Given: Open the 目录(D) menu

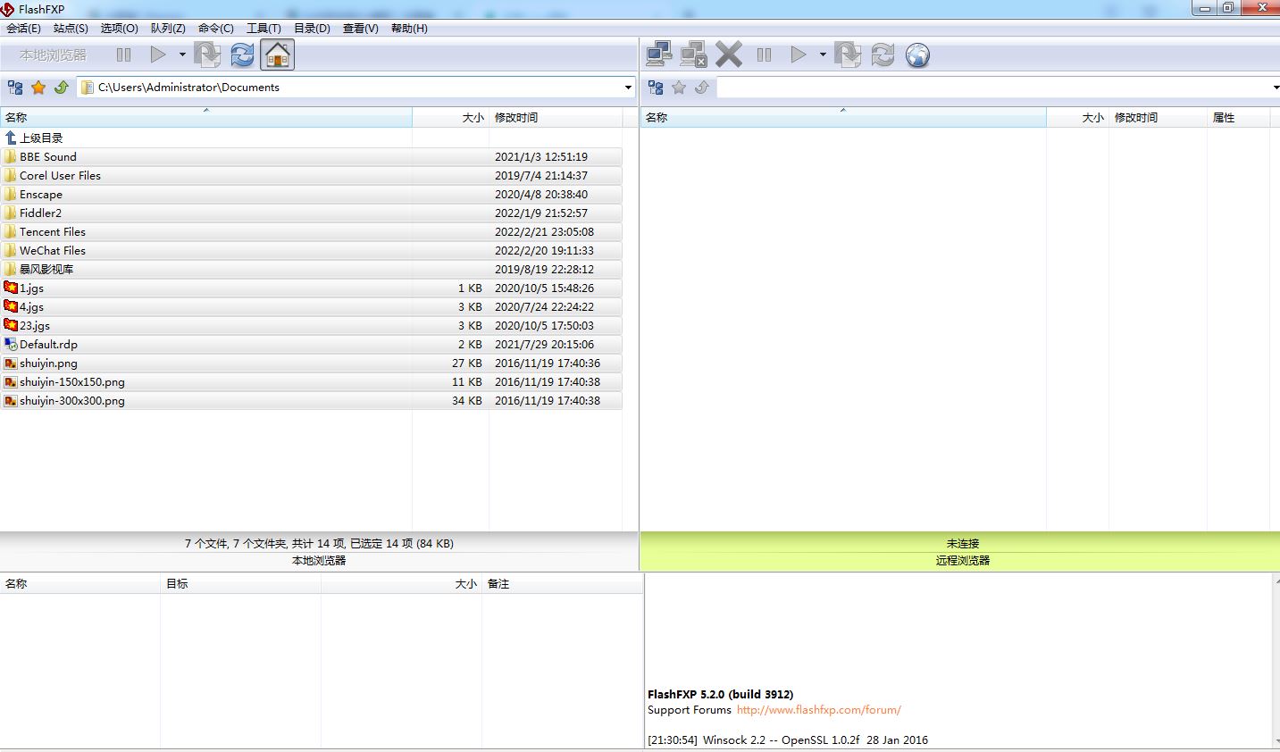Looking at the screenshot, I should point(312,29).
